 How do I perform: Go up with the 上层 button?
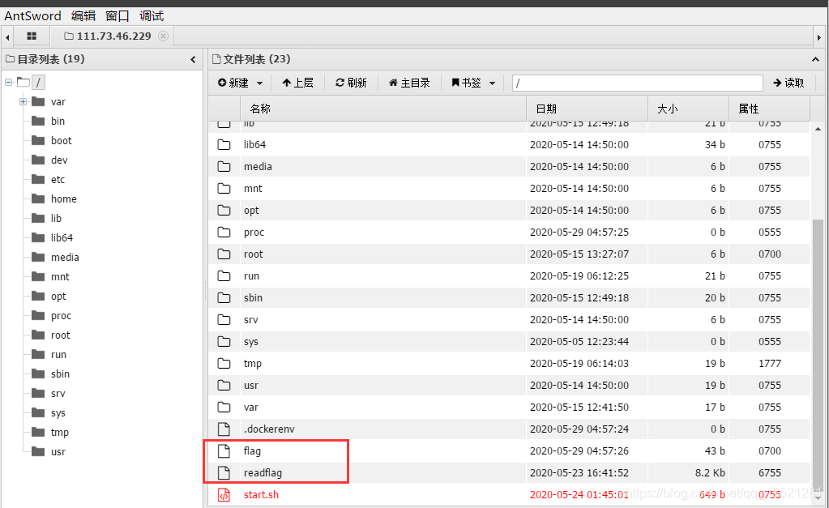(x=297, y=83)
